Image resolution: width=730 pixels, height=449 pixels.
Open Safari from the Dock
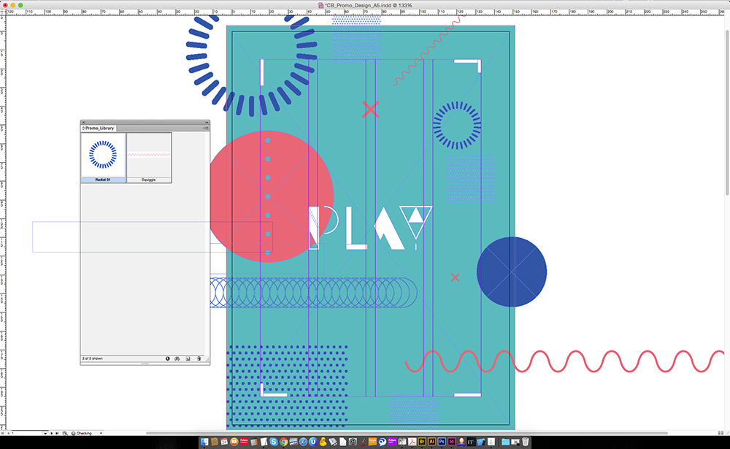point(304,442)
